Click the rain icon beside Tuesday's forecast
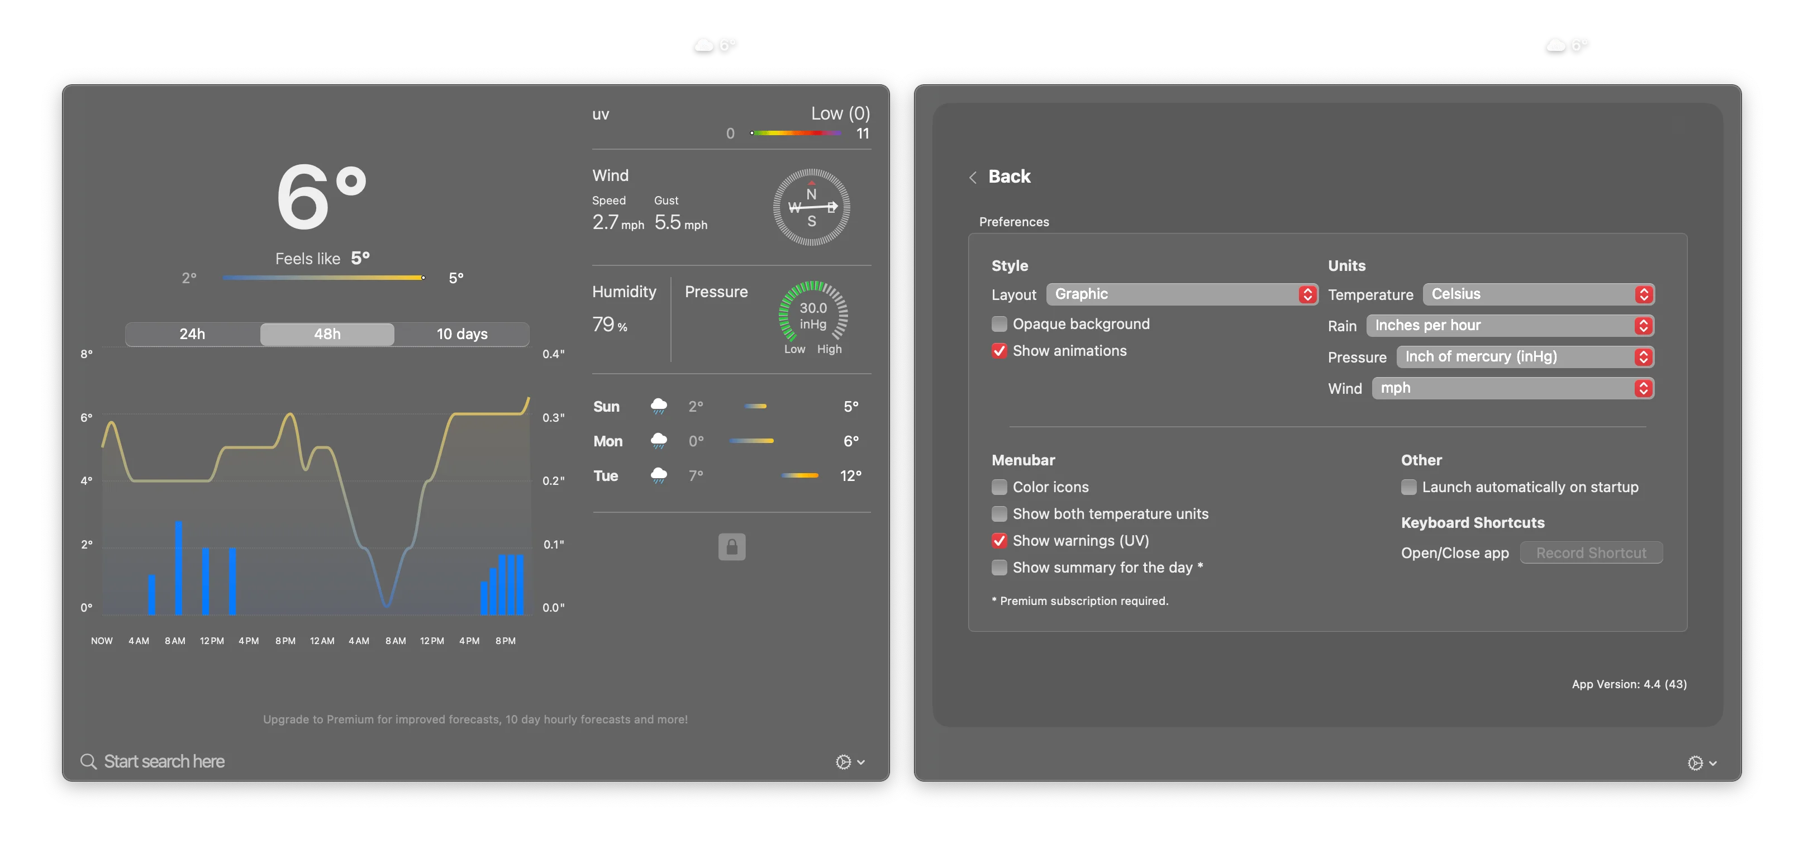Screen dimensions: 1804x848 659,475
